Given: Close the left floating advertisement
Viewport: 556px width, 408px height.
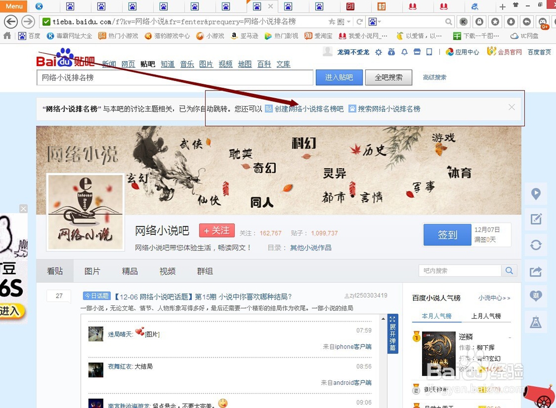Looking at the screenshot, I should [23, 209].
